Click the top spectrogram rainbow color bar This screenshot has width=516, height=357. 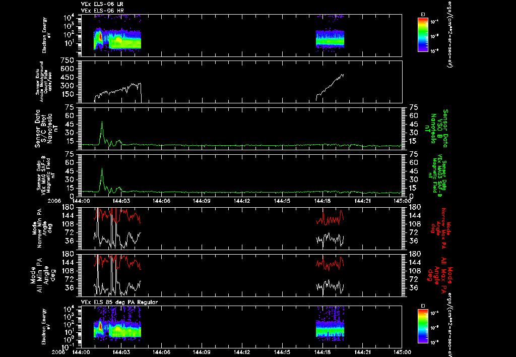point(423,35)
